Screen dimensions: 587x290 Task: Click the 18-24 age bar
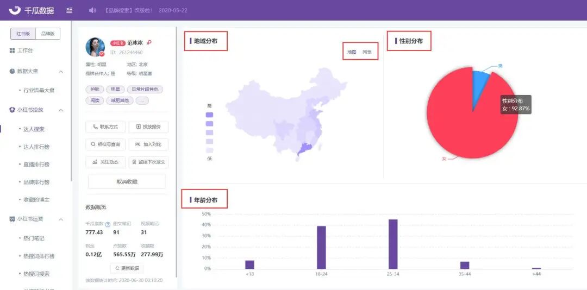[x=322, y=247]
